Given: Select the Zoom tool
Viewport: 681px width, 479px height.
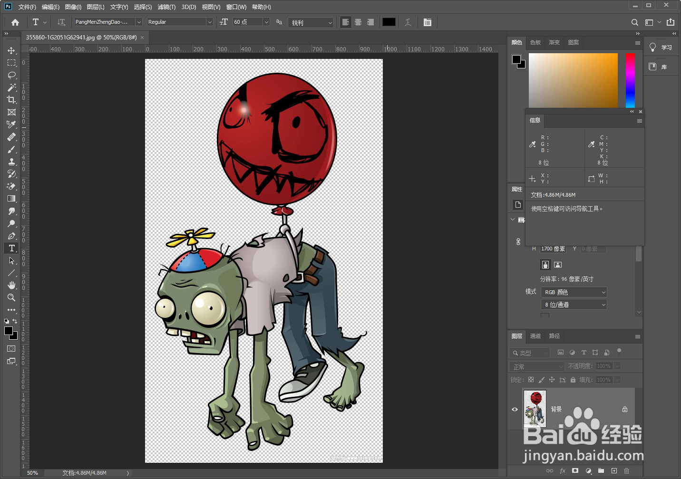Looking at the screenshot, I should pos(11,297).
